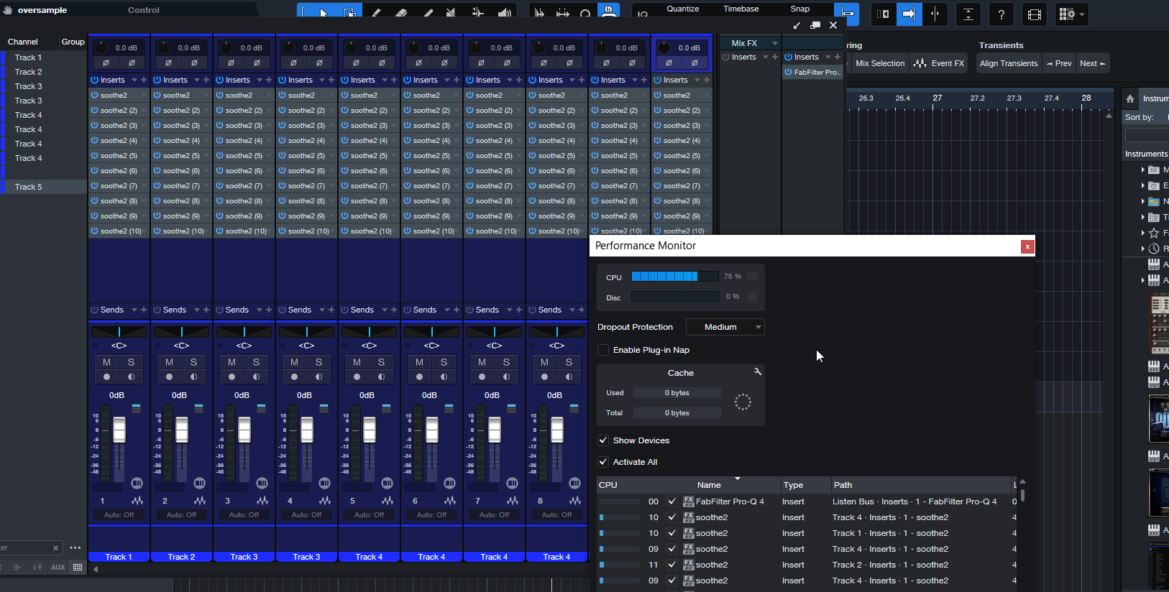Uncheck the Show Devices checkbox
1169x592 pixels.
click(603, 440)
